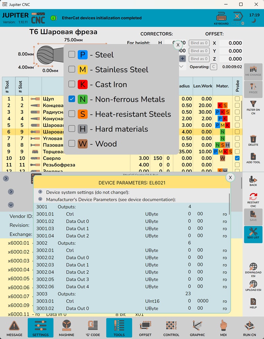
Task: Collapse Manufacturer's Device Parameters section
Action: [40, 199]
